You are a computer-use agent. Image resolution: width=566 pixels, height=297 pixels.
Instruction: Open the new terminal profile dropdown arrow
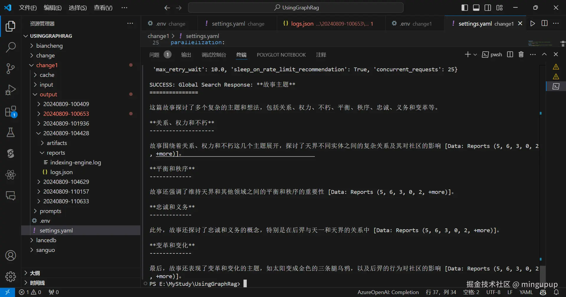(475, 55)
